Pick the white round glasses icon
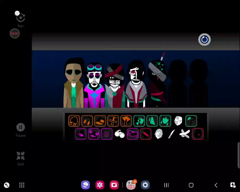This screenshot has height=192, width=240. [120, 134]
